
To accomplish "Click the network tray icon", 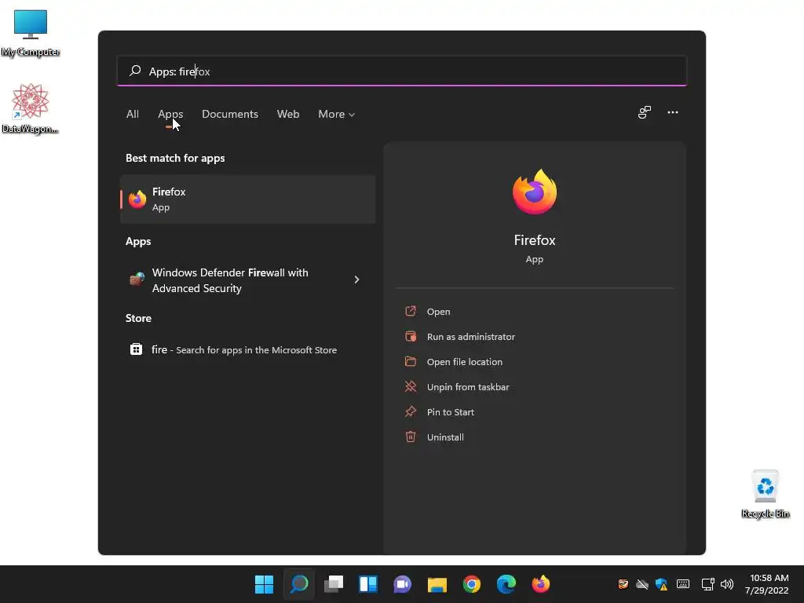I will (708, 584).
